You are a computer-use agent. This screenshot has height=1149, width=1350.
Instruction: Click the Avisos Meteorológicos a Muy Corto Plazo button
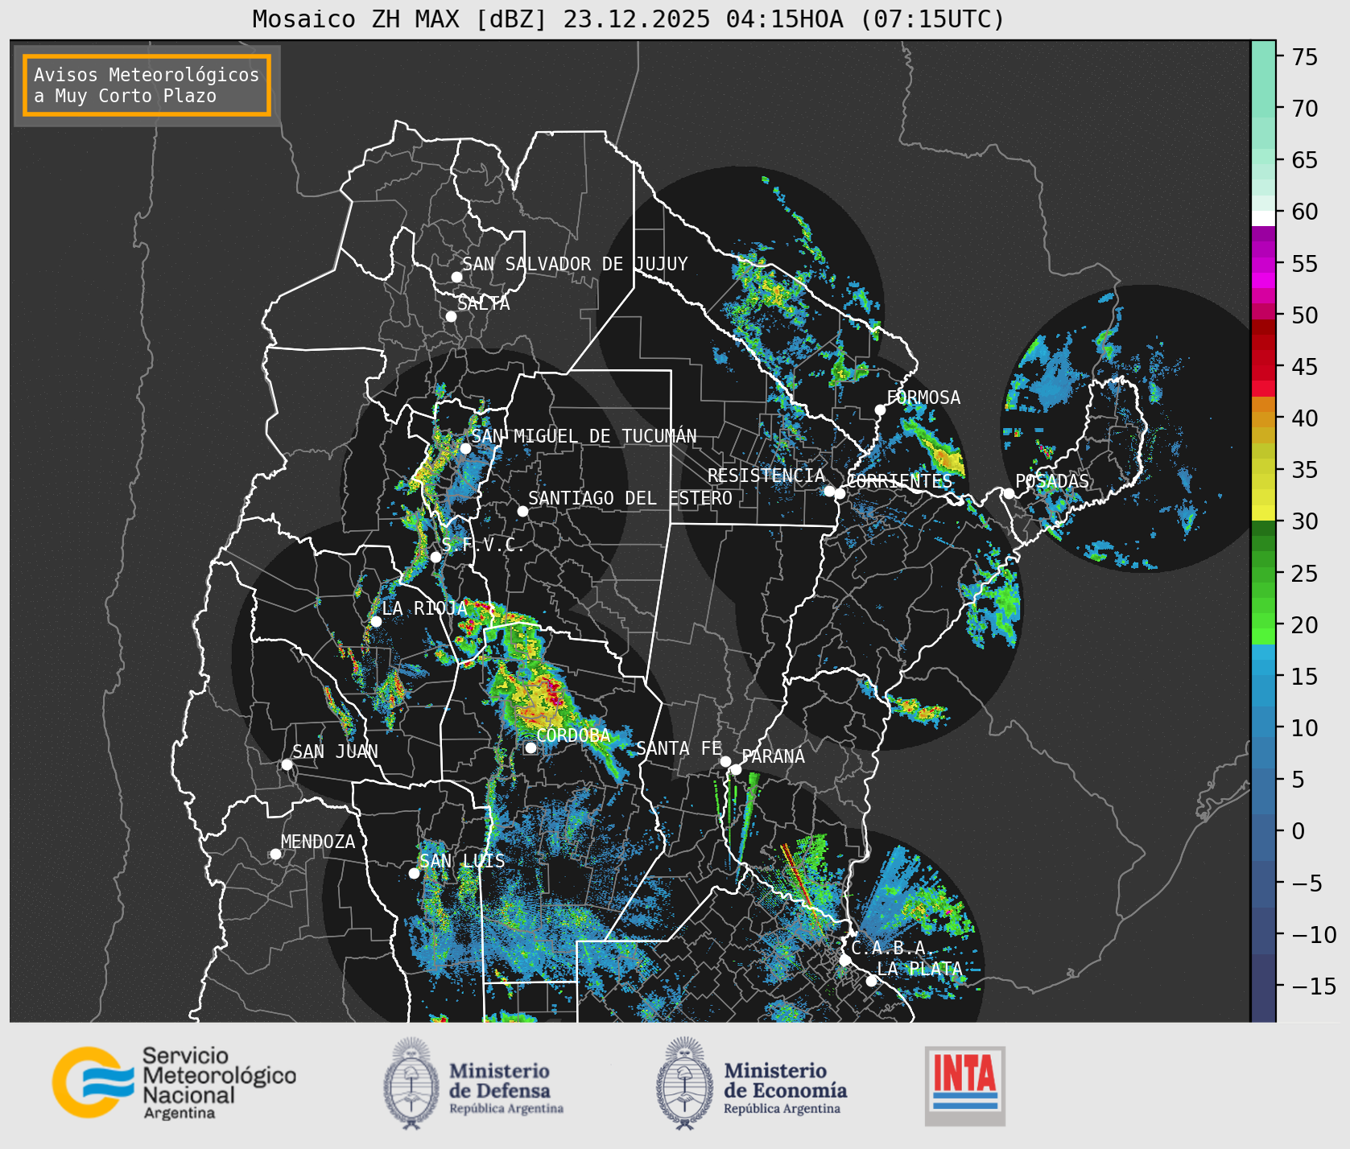coord(147,85)
